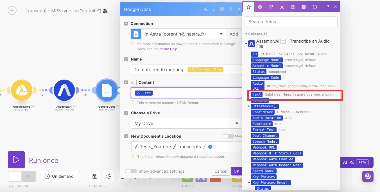The width and height of the screenshot is (380, 192).
Task: Select the Webhook HTTP Status Code pill
Action: 277,153
